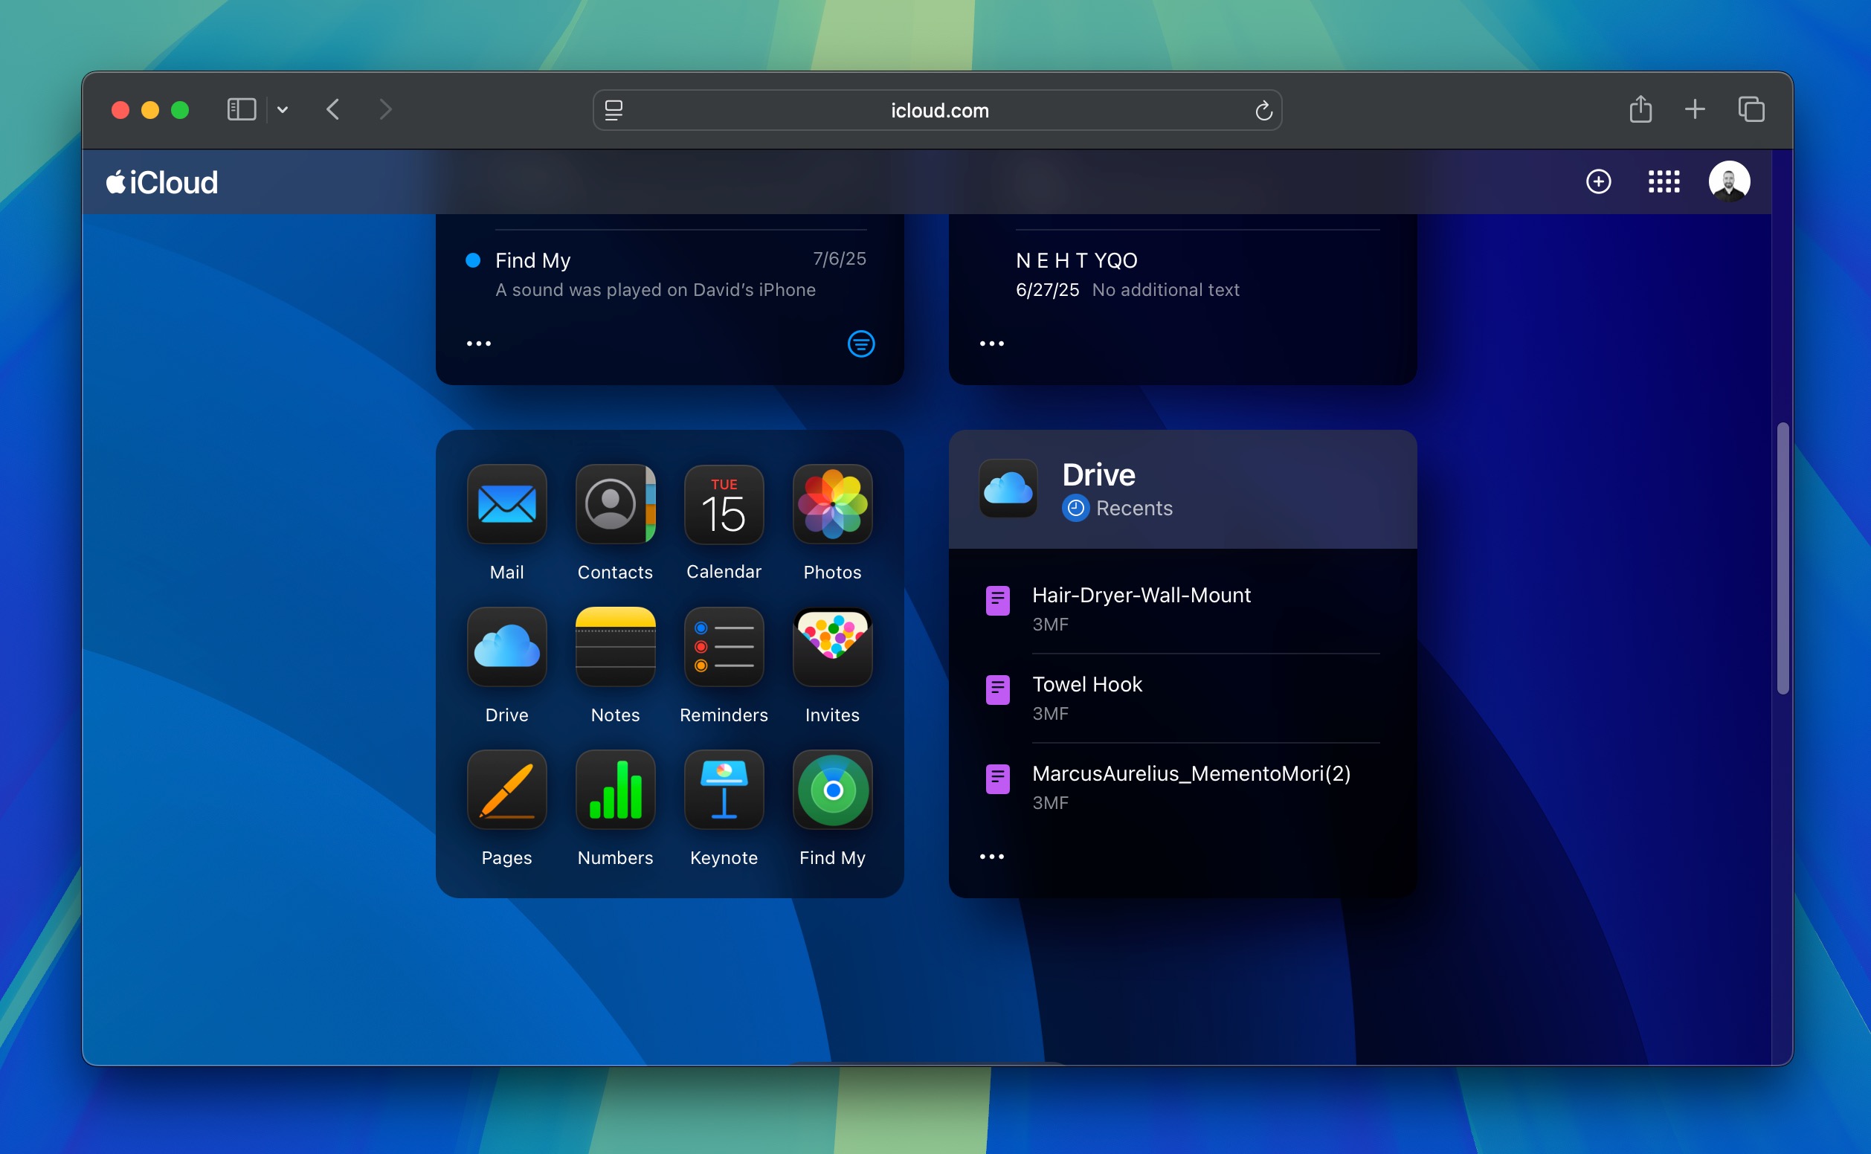Launch the Keynote app
The height and width of the screenshot is (1154, 1871).
(x=723, y=790)
